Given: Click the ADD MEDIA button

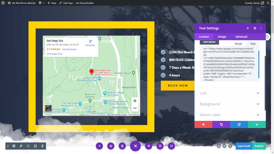Looking at the screenshot, I should click(209, 42).
